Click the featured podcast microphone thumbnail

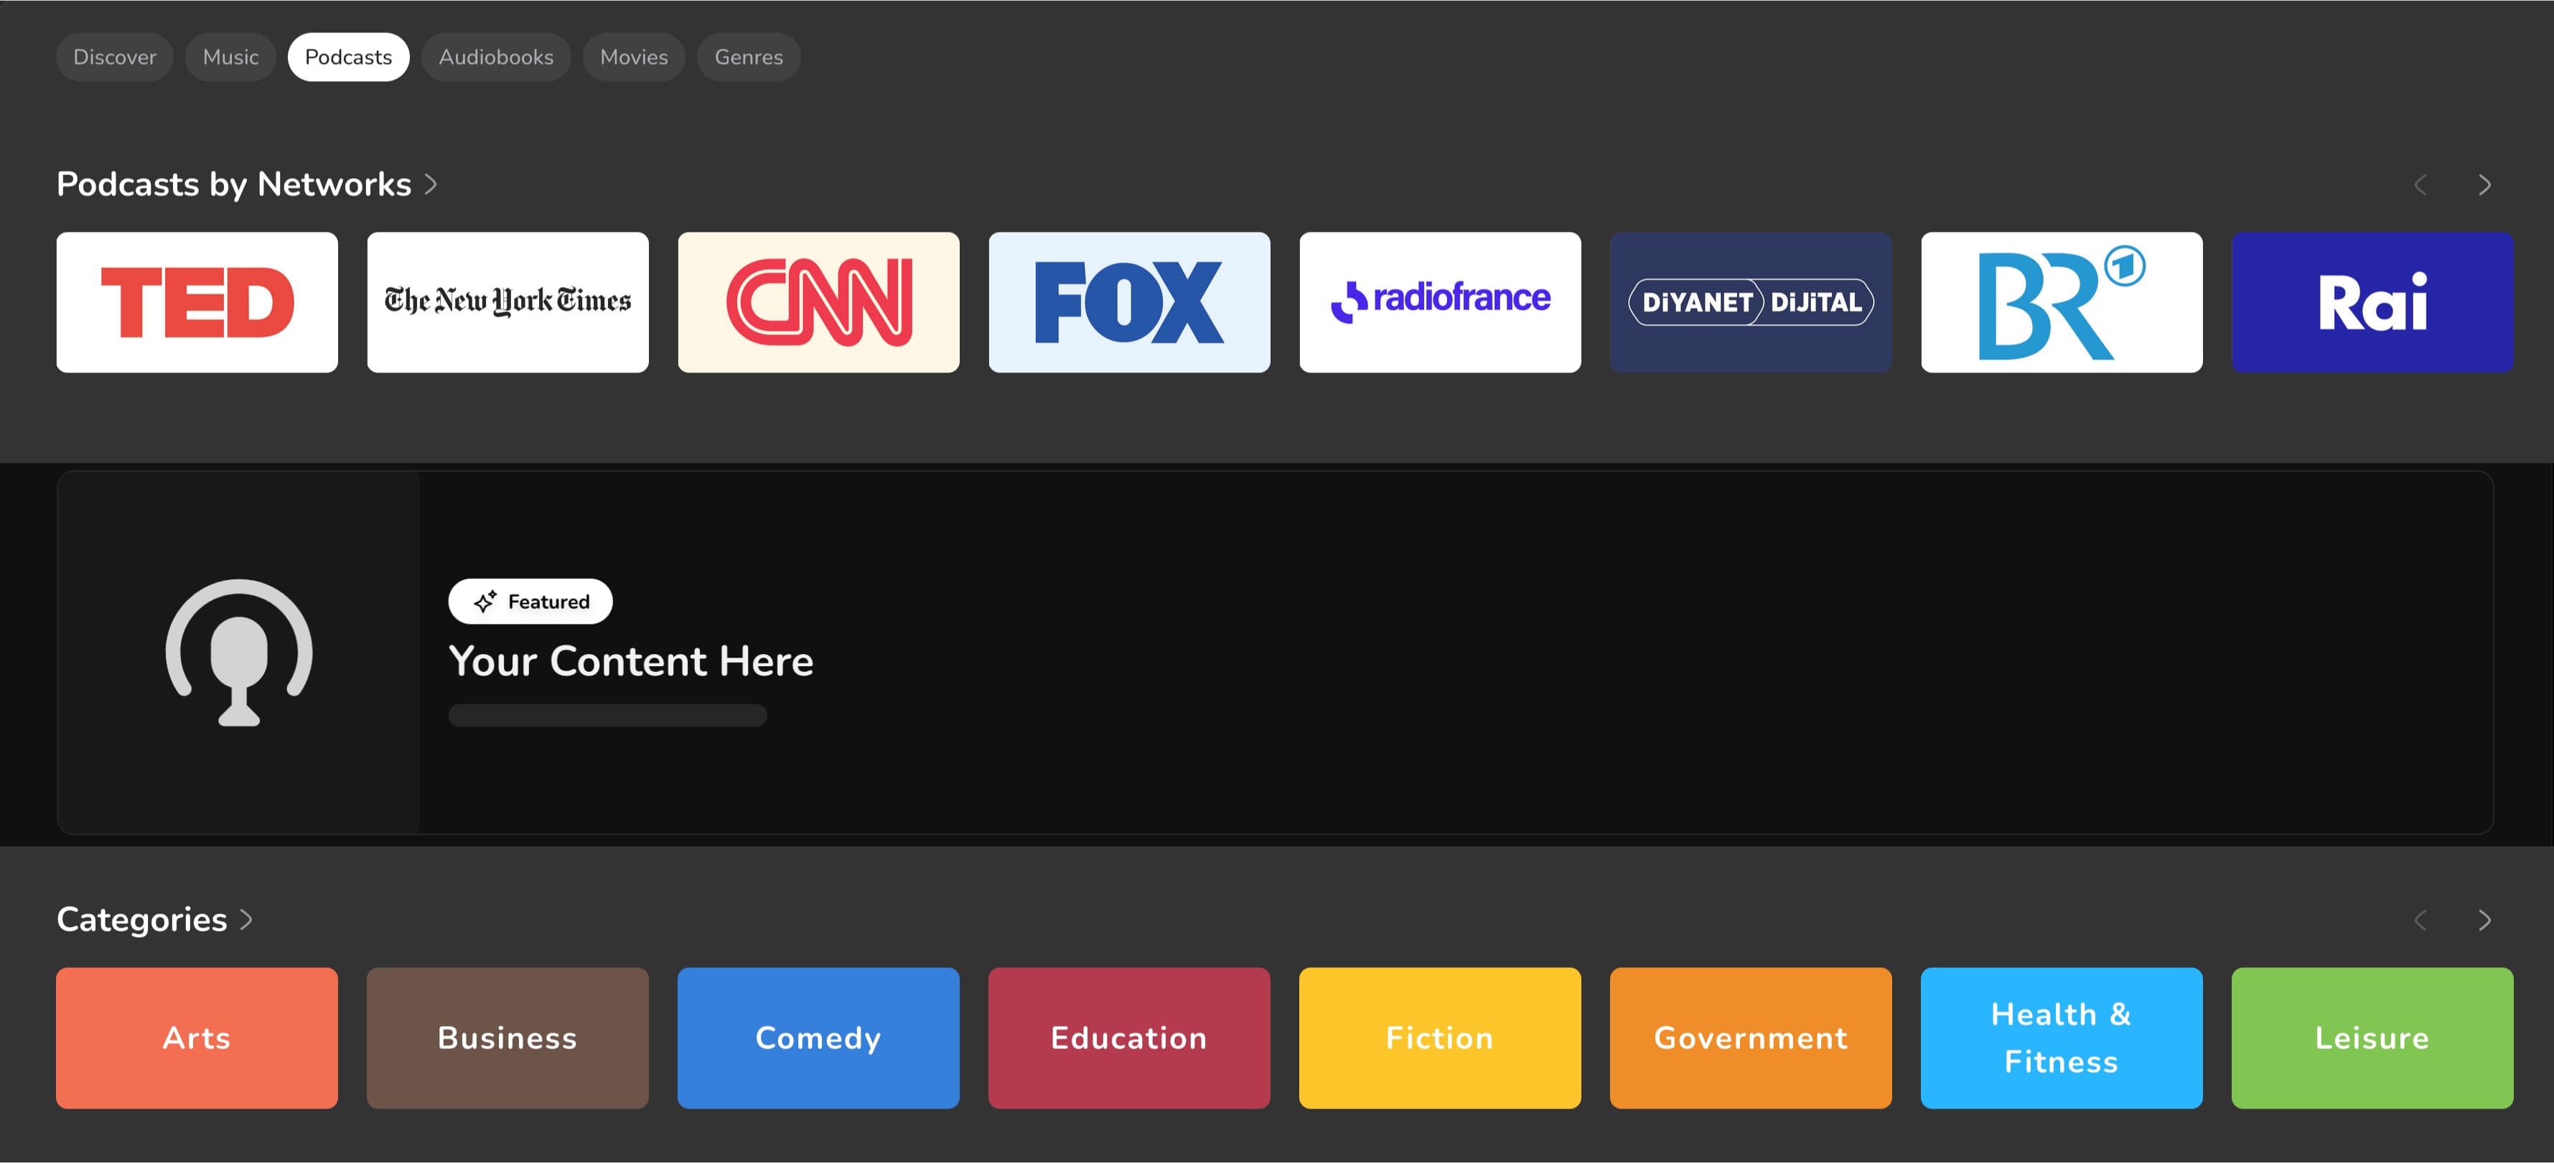click(x=238, y=653)
